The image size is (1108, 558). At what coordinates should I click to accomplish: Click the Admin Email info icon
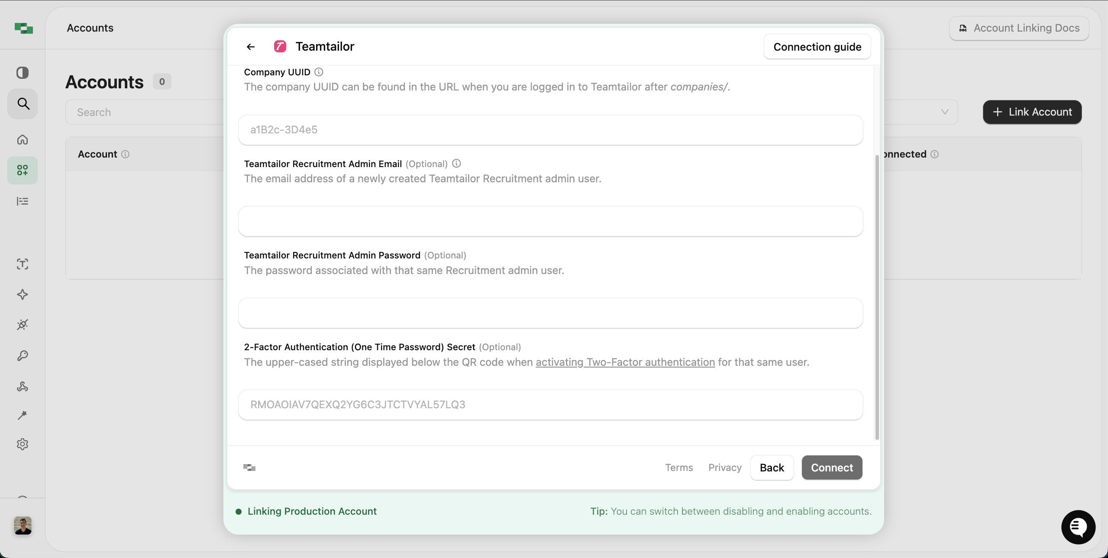click(456, 164)
